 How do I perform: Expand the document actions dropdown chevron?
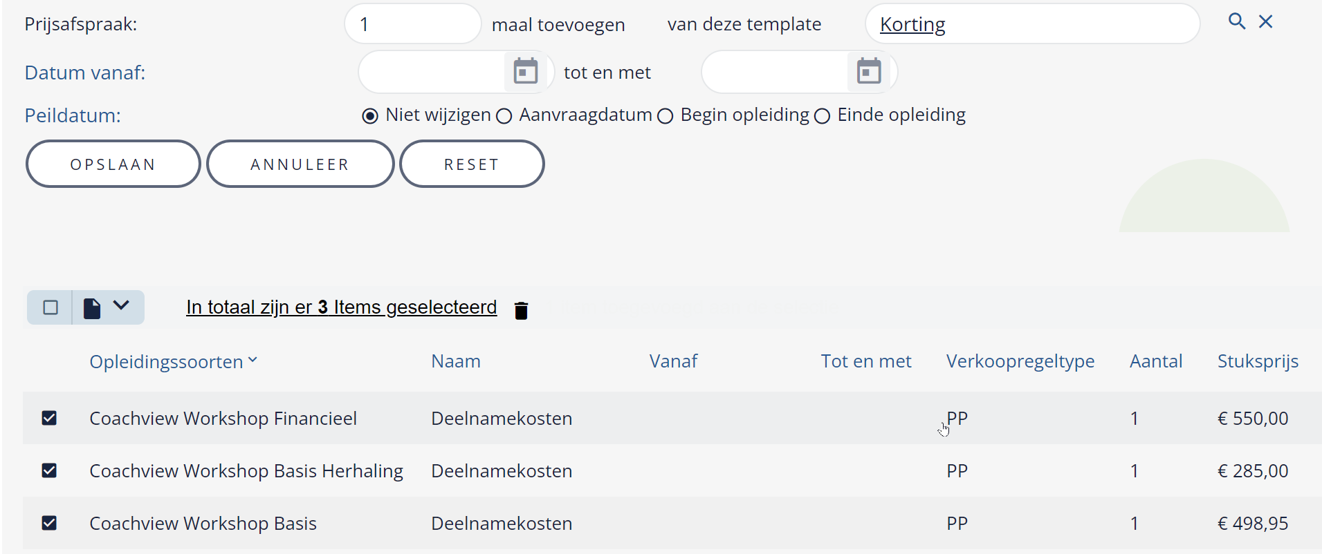[x=121, y=305]
